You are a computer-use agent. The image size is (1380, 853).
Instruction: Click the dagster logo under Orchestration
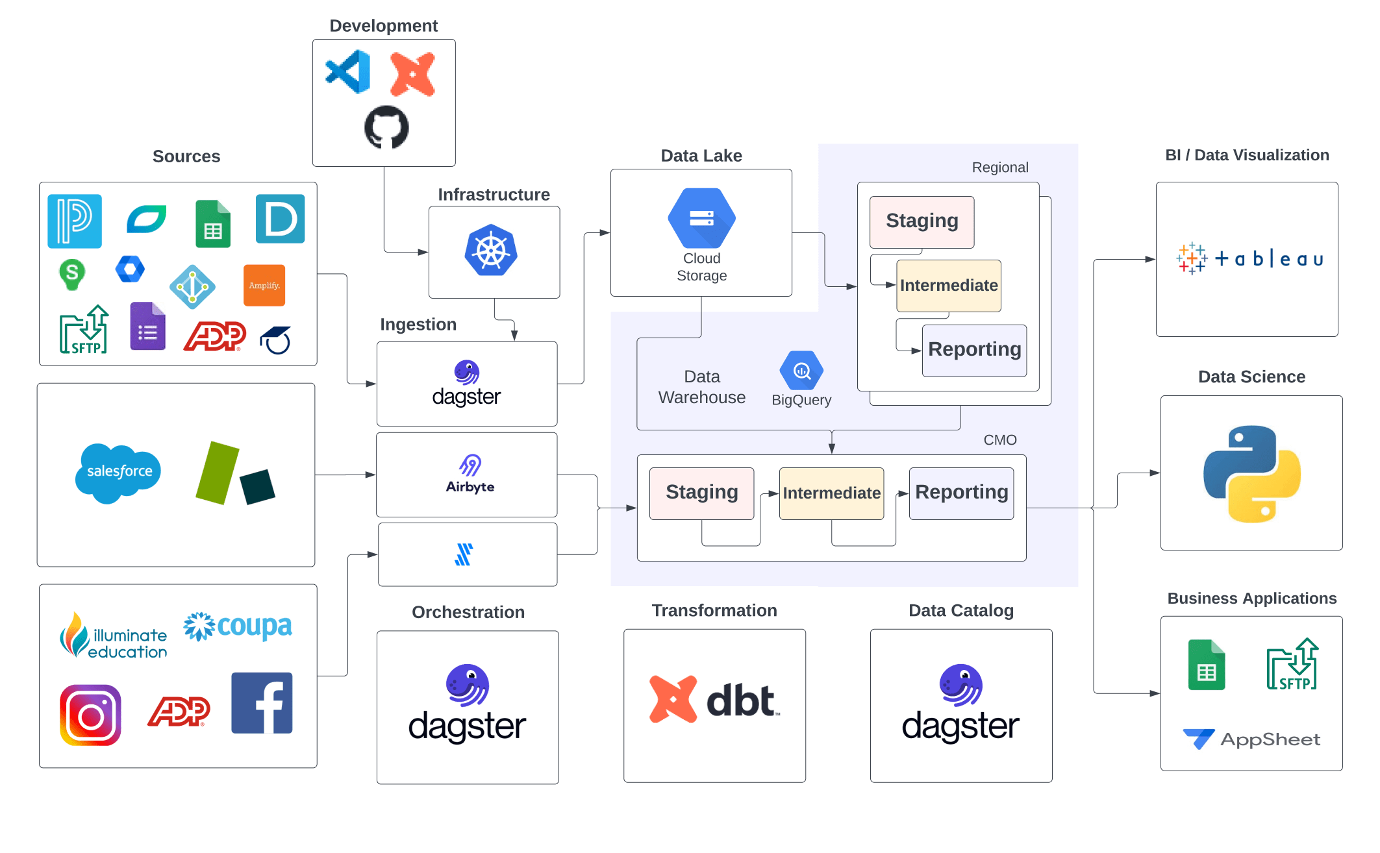click(467, 704)
